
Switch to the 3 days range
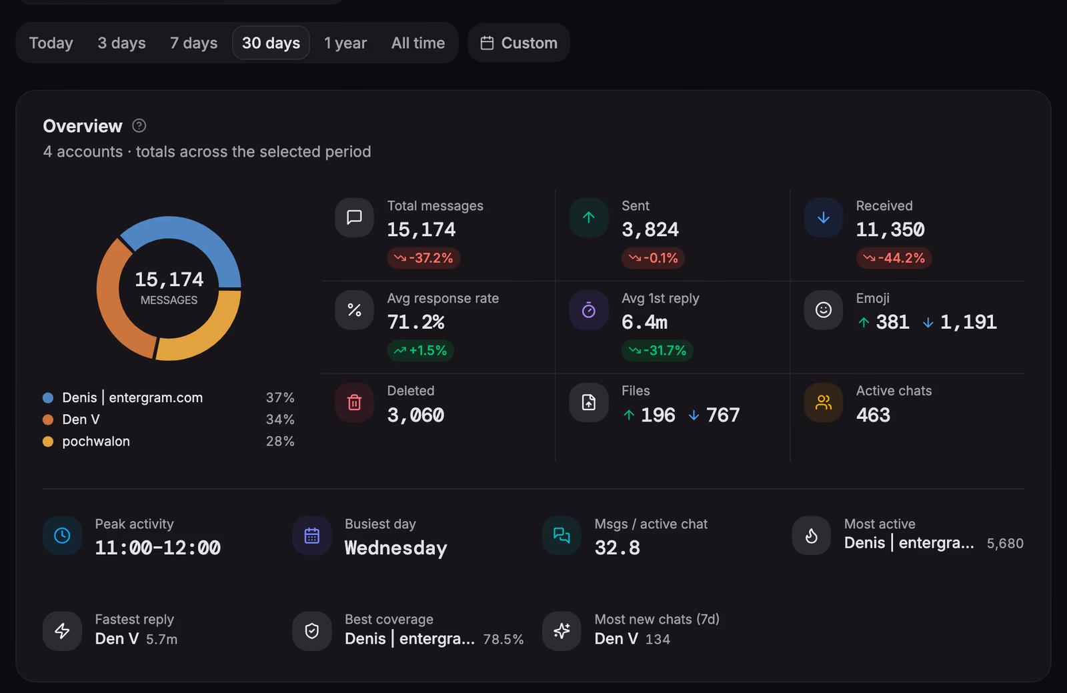(x=121, y=43)
